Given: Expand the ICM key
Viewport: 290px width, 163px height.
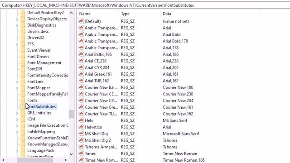Looking at the screenshot, I should coord(17,120).
